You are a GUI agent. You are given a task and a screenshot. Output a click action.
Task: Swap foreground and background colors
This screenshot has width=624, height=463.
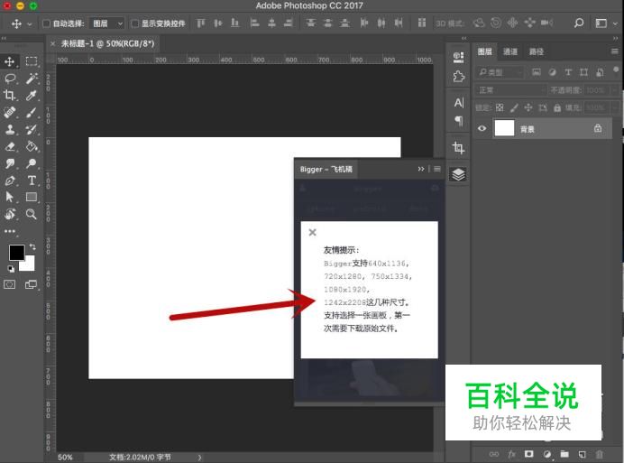(32, 247)
